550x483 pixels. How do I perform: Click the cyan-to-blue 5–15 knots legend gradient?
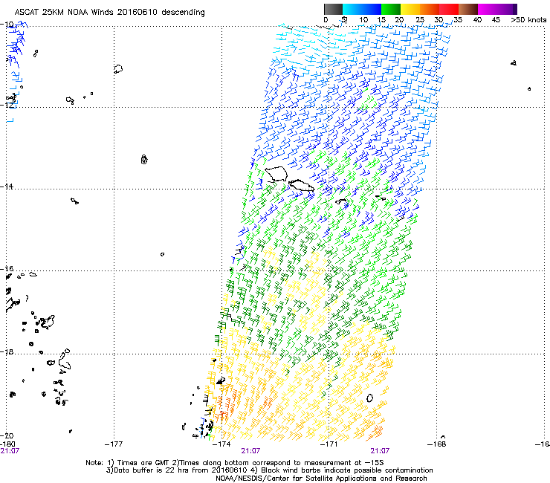[x=362, y=9]
